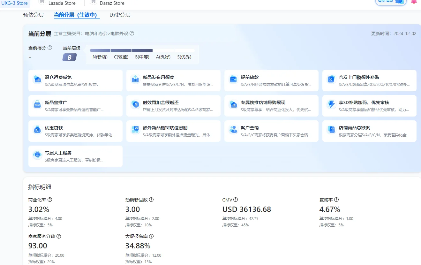Select the 预估分层 tab
The image size is (421, 265).
34,15
